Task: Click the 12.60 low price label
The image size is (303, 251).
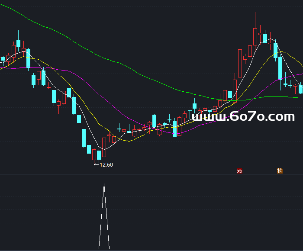Action: (106, 164)
